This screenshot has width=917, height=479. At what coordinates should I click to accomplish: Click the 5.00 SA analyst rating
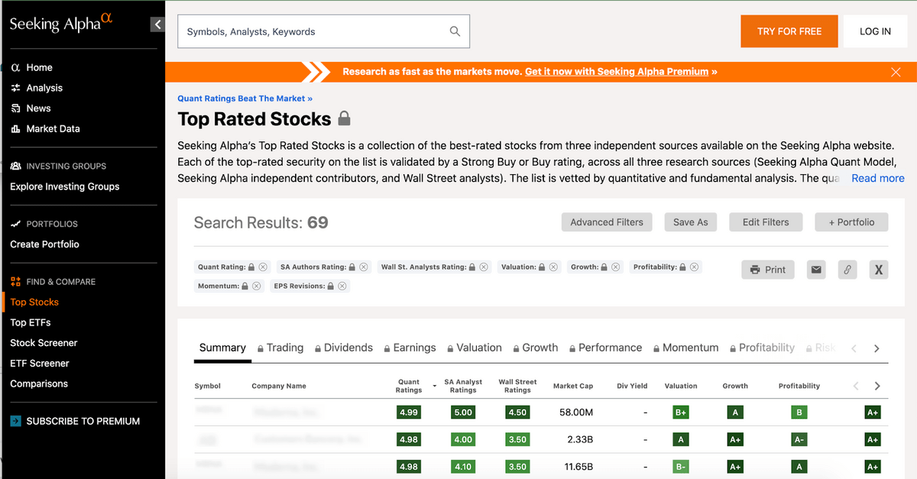click(463, 413)
